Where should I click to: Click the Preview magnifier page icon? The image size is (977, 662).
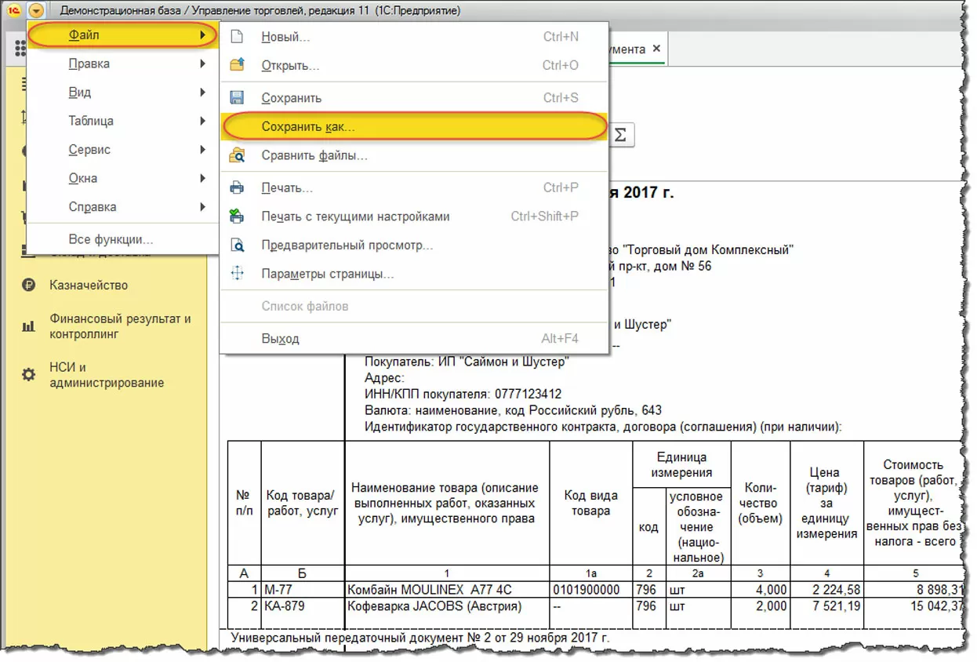point(237,246)
